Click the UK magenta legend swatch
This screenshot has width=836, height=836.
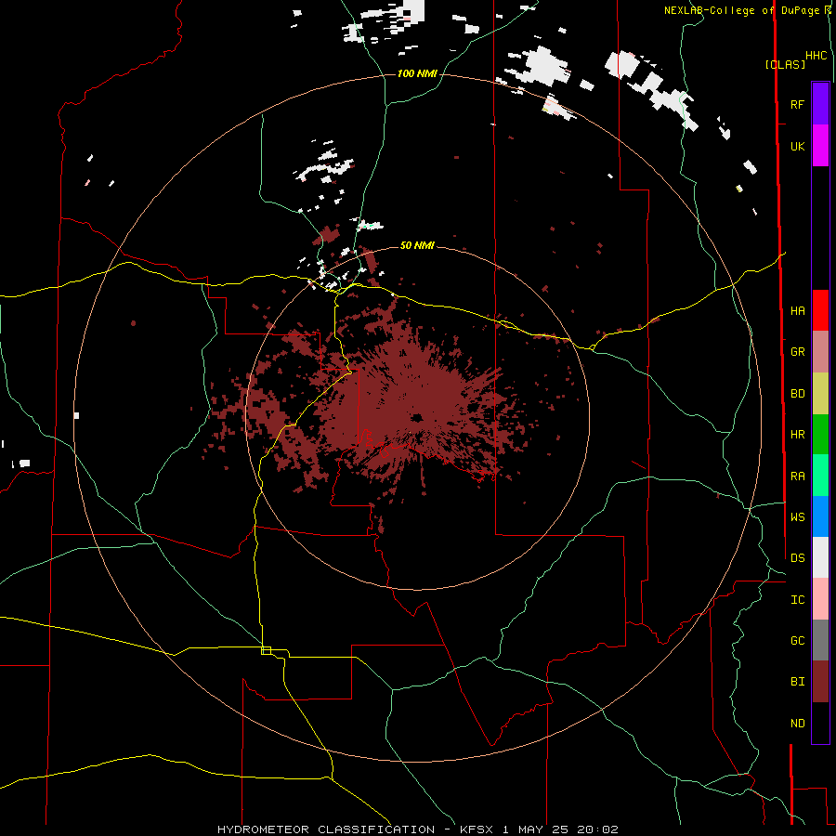click(820, 146)
